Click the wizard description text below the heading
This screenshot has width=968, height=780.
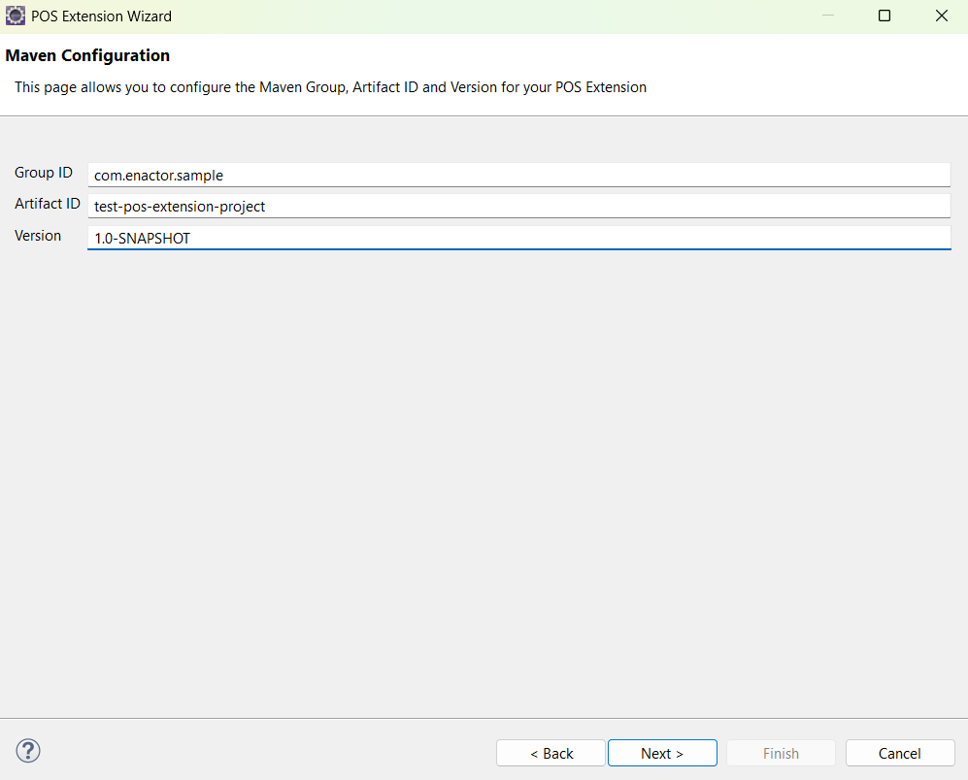[330, 87]
